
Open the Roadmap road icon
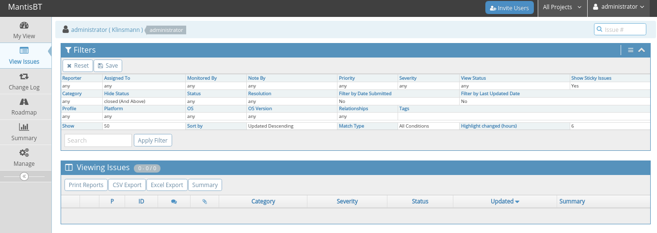[24, 102]
